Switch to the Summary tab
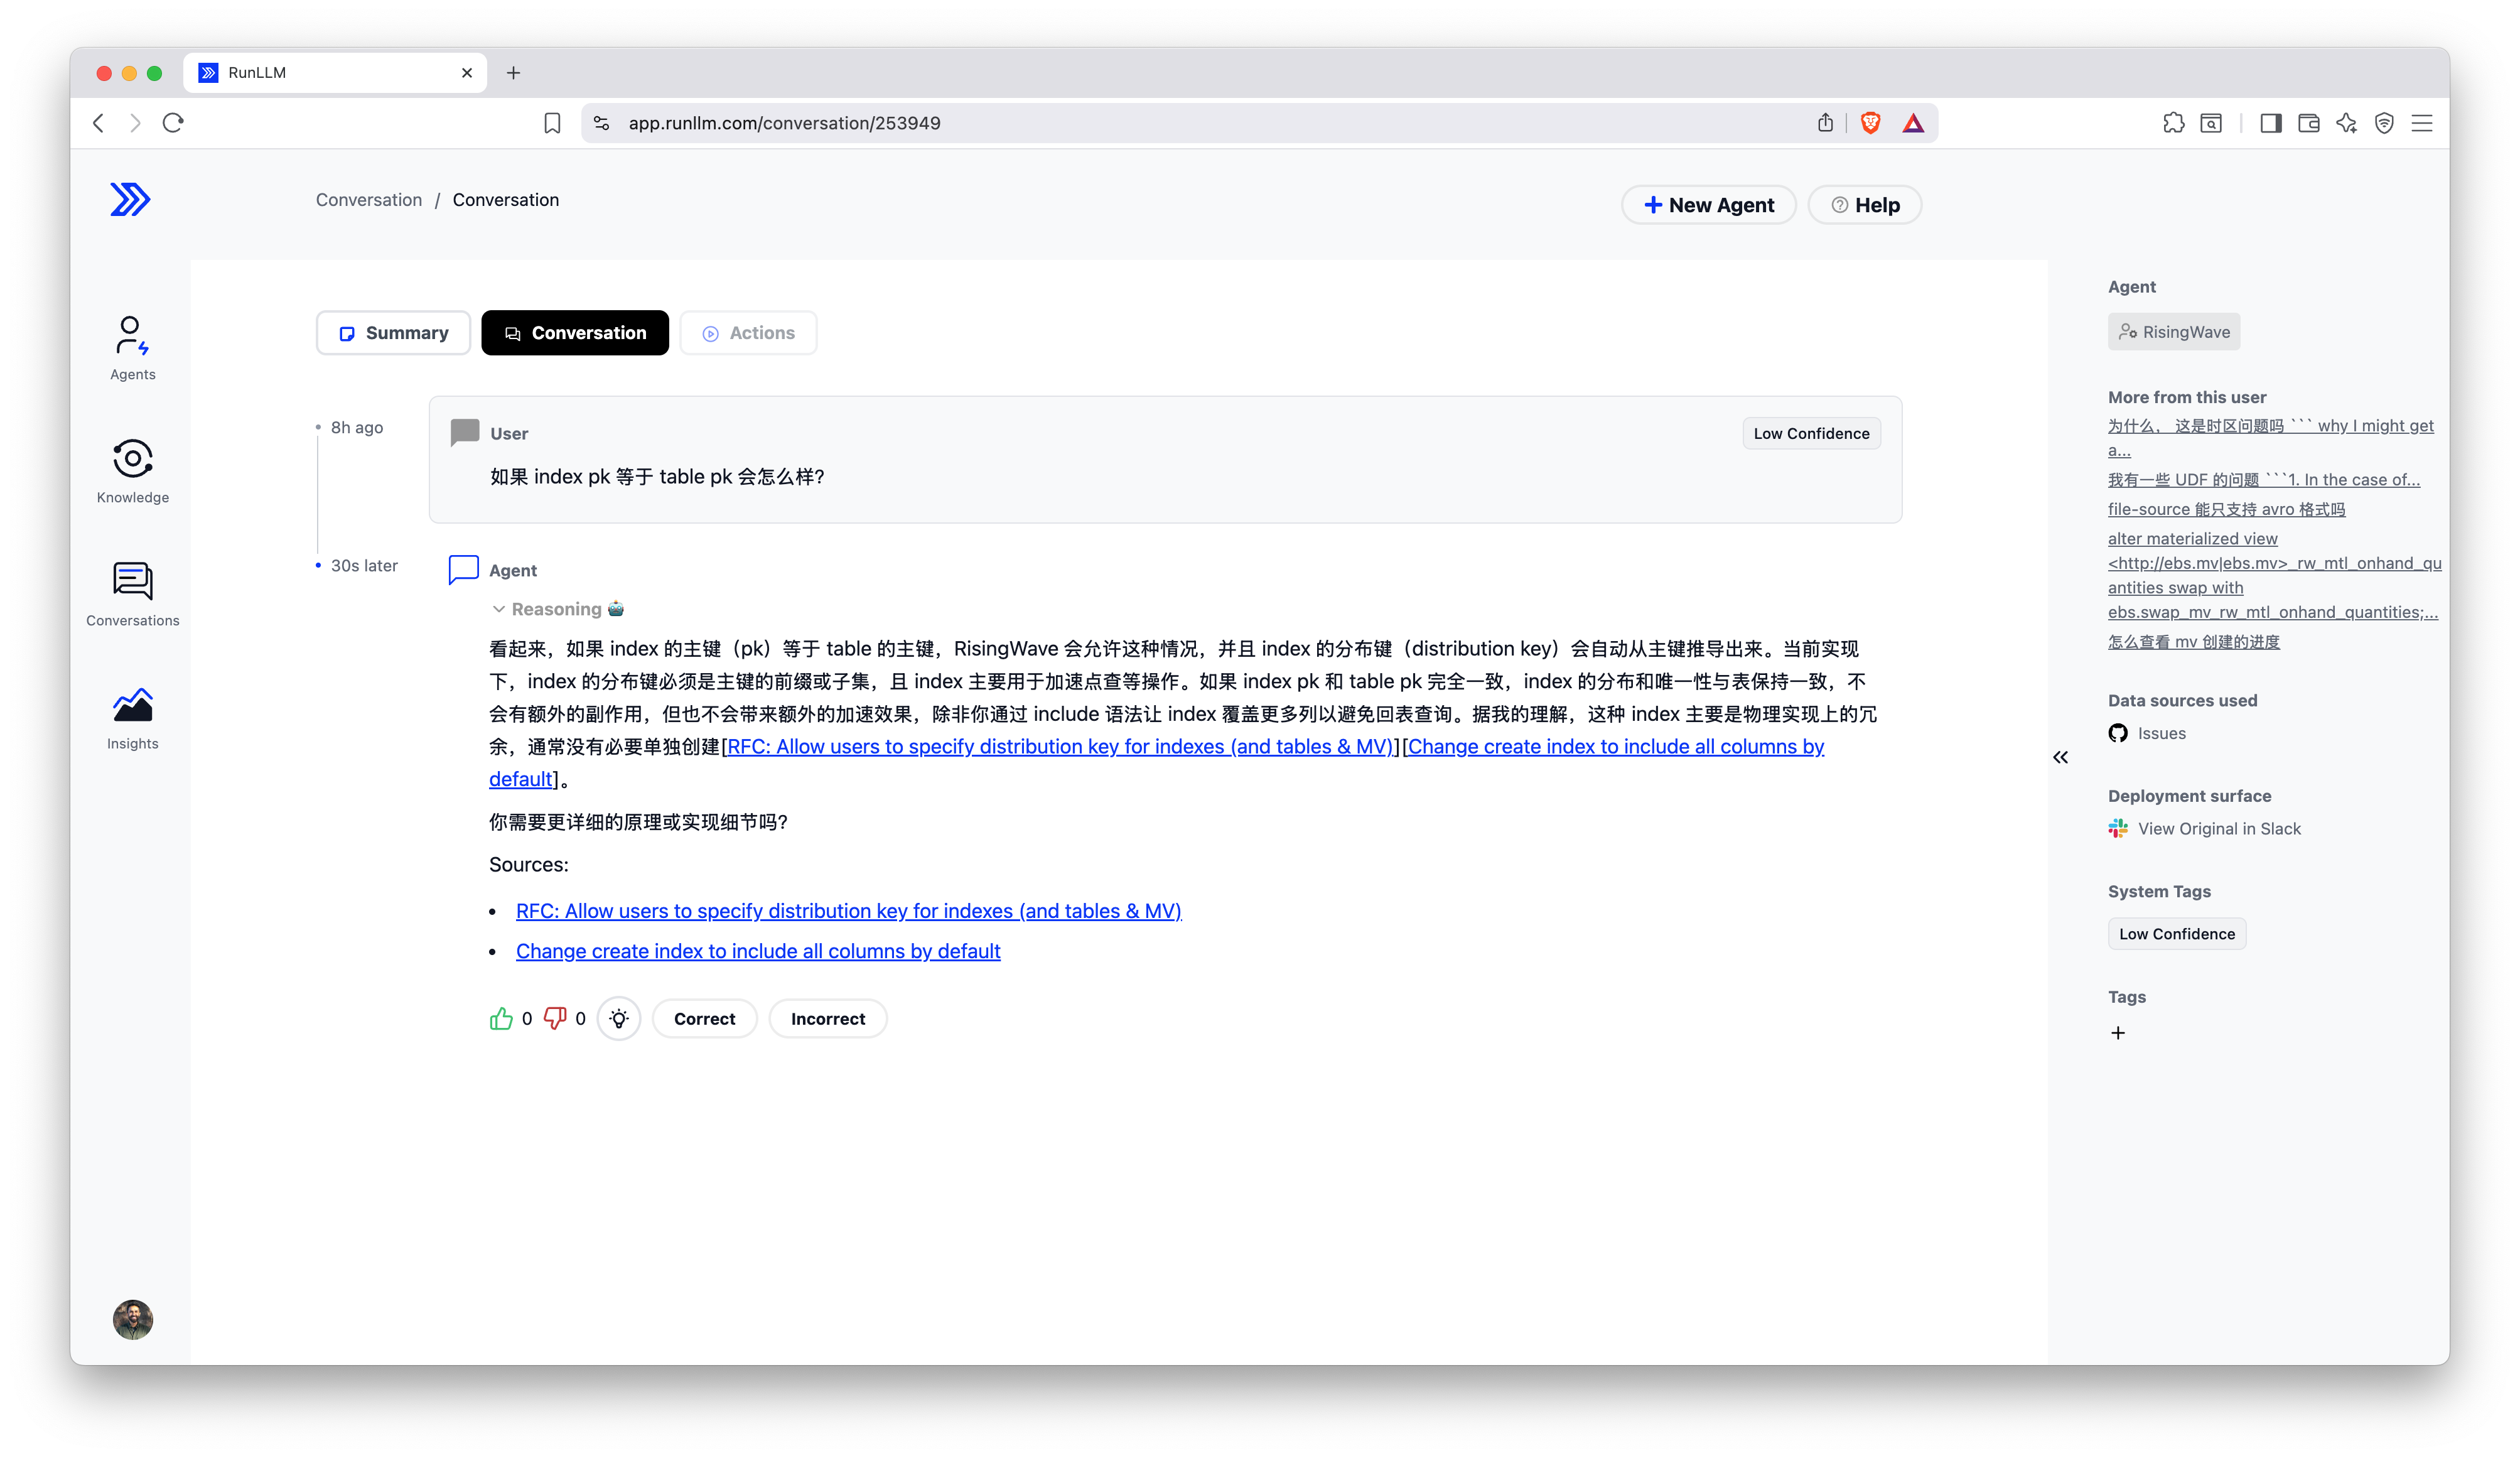 pyautogui.click(x=393, y=333)
